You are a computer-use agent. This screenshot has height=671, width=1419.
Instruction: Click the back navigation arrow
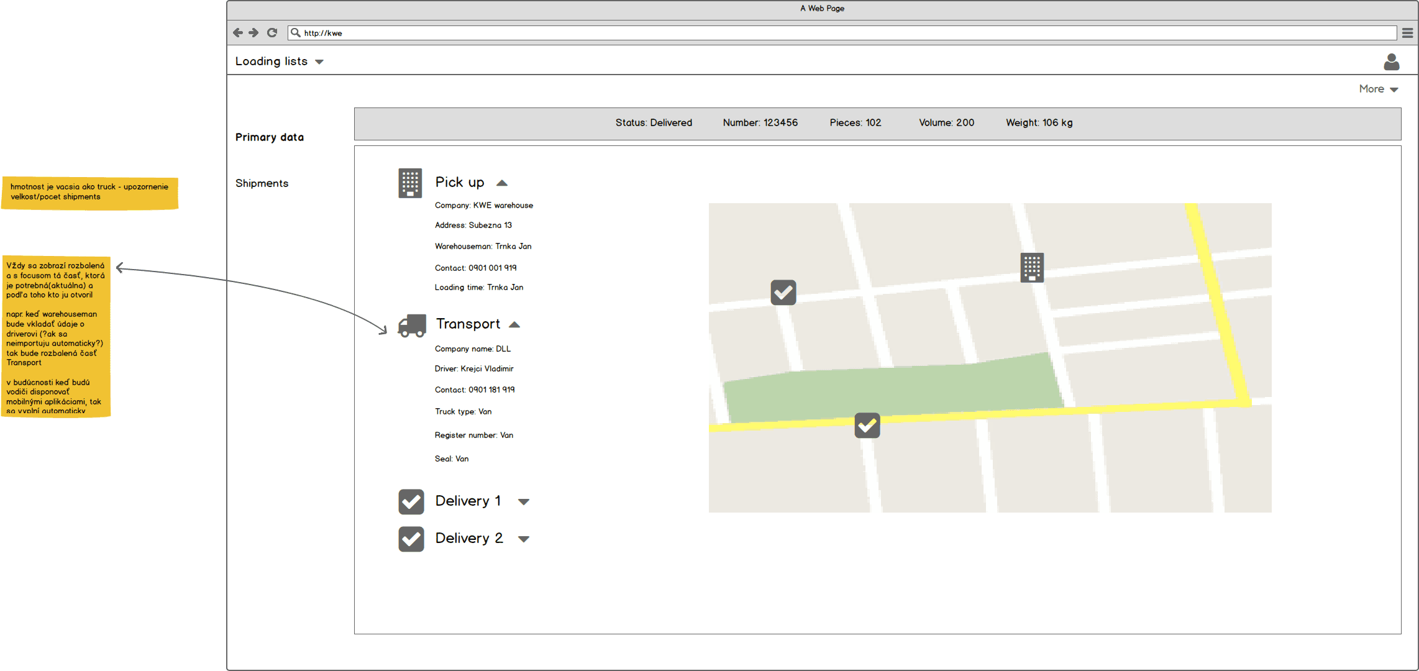238,32
